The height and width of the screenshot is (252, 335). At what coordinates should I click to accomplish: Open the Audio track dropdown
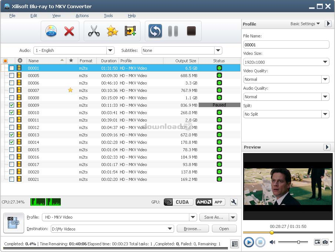click(110, 50)
